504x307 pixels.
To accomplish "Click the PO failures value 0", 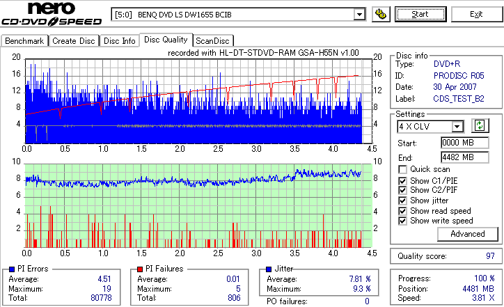I will 367,301.
